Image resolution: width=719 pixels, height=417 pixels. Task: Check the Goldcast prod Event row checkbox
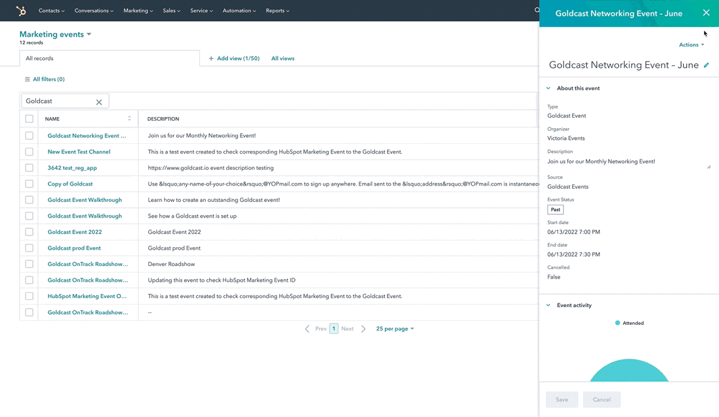pyautogui.click(x=29, y=248)
